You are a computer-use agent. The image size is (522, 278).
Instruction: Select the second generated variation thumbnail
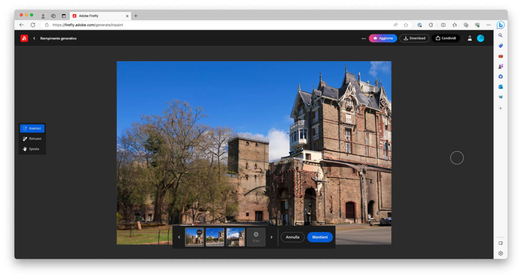[x=215, y=237]
